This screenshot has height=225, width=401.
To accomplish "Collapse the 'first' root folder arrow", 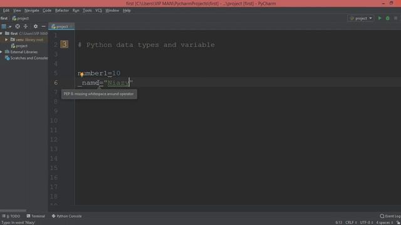I will coord(1,33).
